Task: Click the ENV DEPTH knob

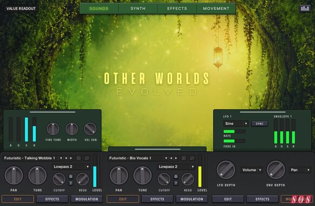Action: pos(276,170)
